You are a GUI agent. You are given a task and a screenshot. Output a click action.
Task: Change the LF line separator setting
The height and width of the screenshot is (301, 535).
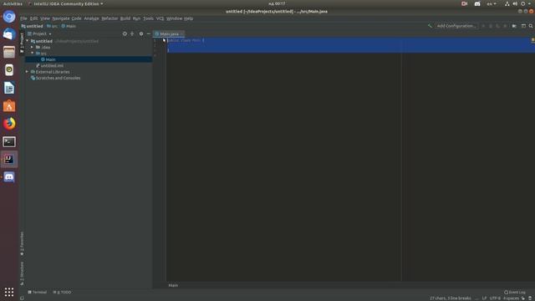tap(484, 298)
